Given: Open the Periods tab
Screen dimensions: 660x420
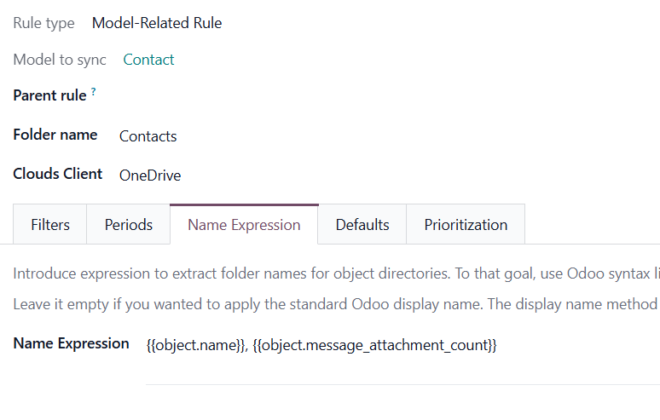Looking at the screenshot, I should pyautogui.click(x=129, y=225).
